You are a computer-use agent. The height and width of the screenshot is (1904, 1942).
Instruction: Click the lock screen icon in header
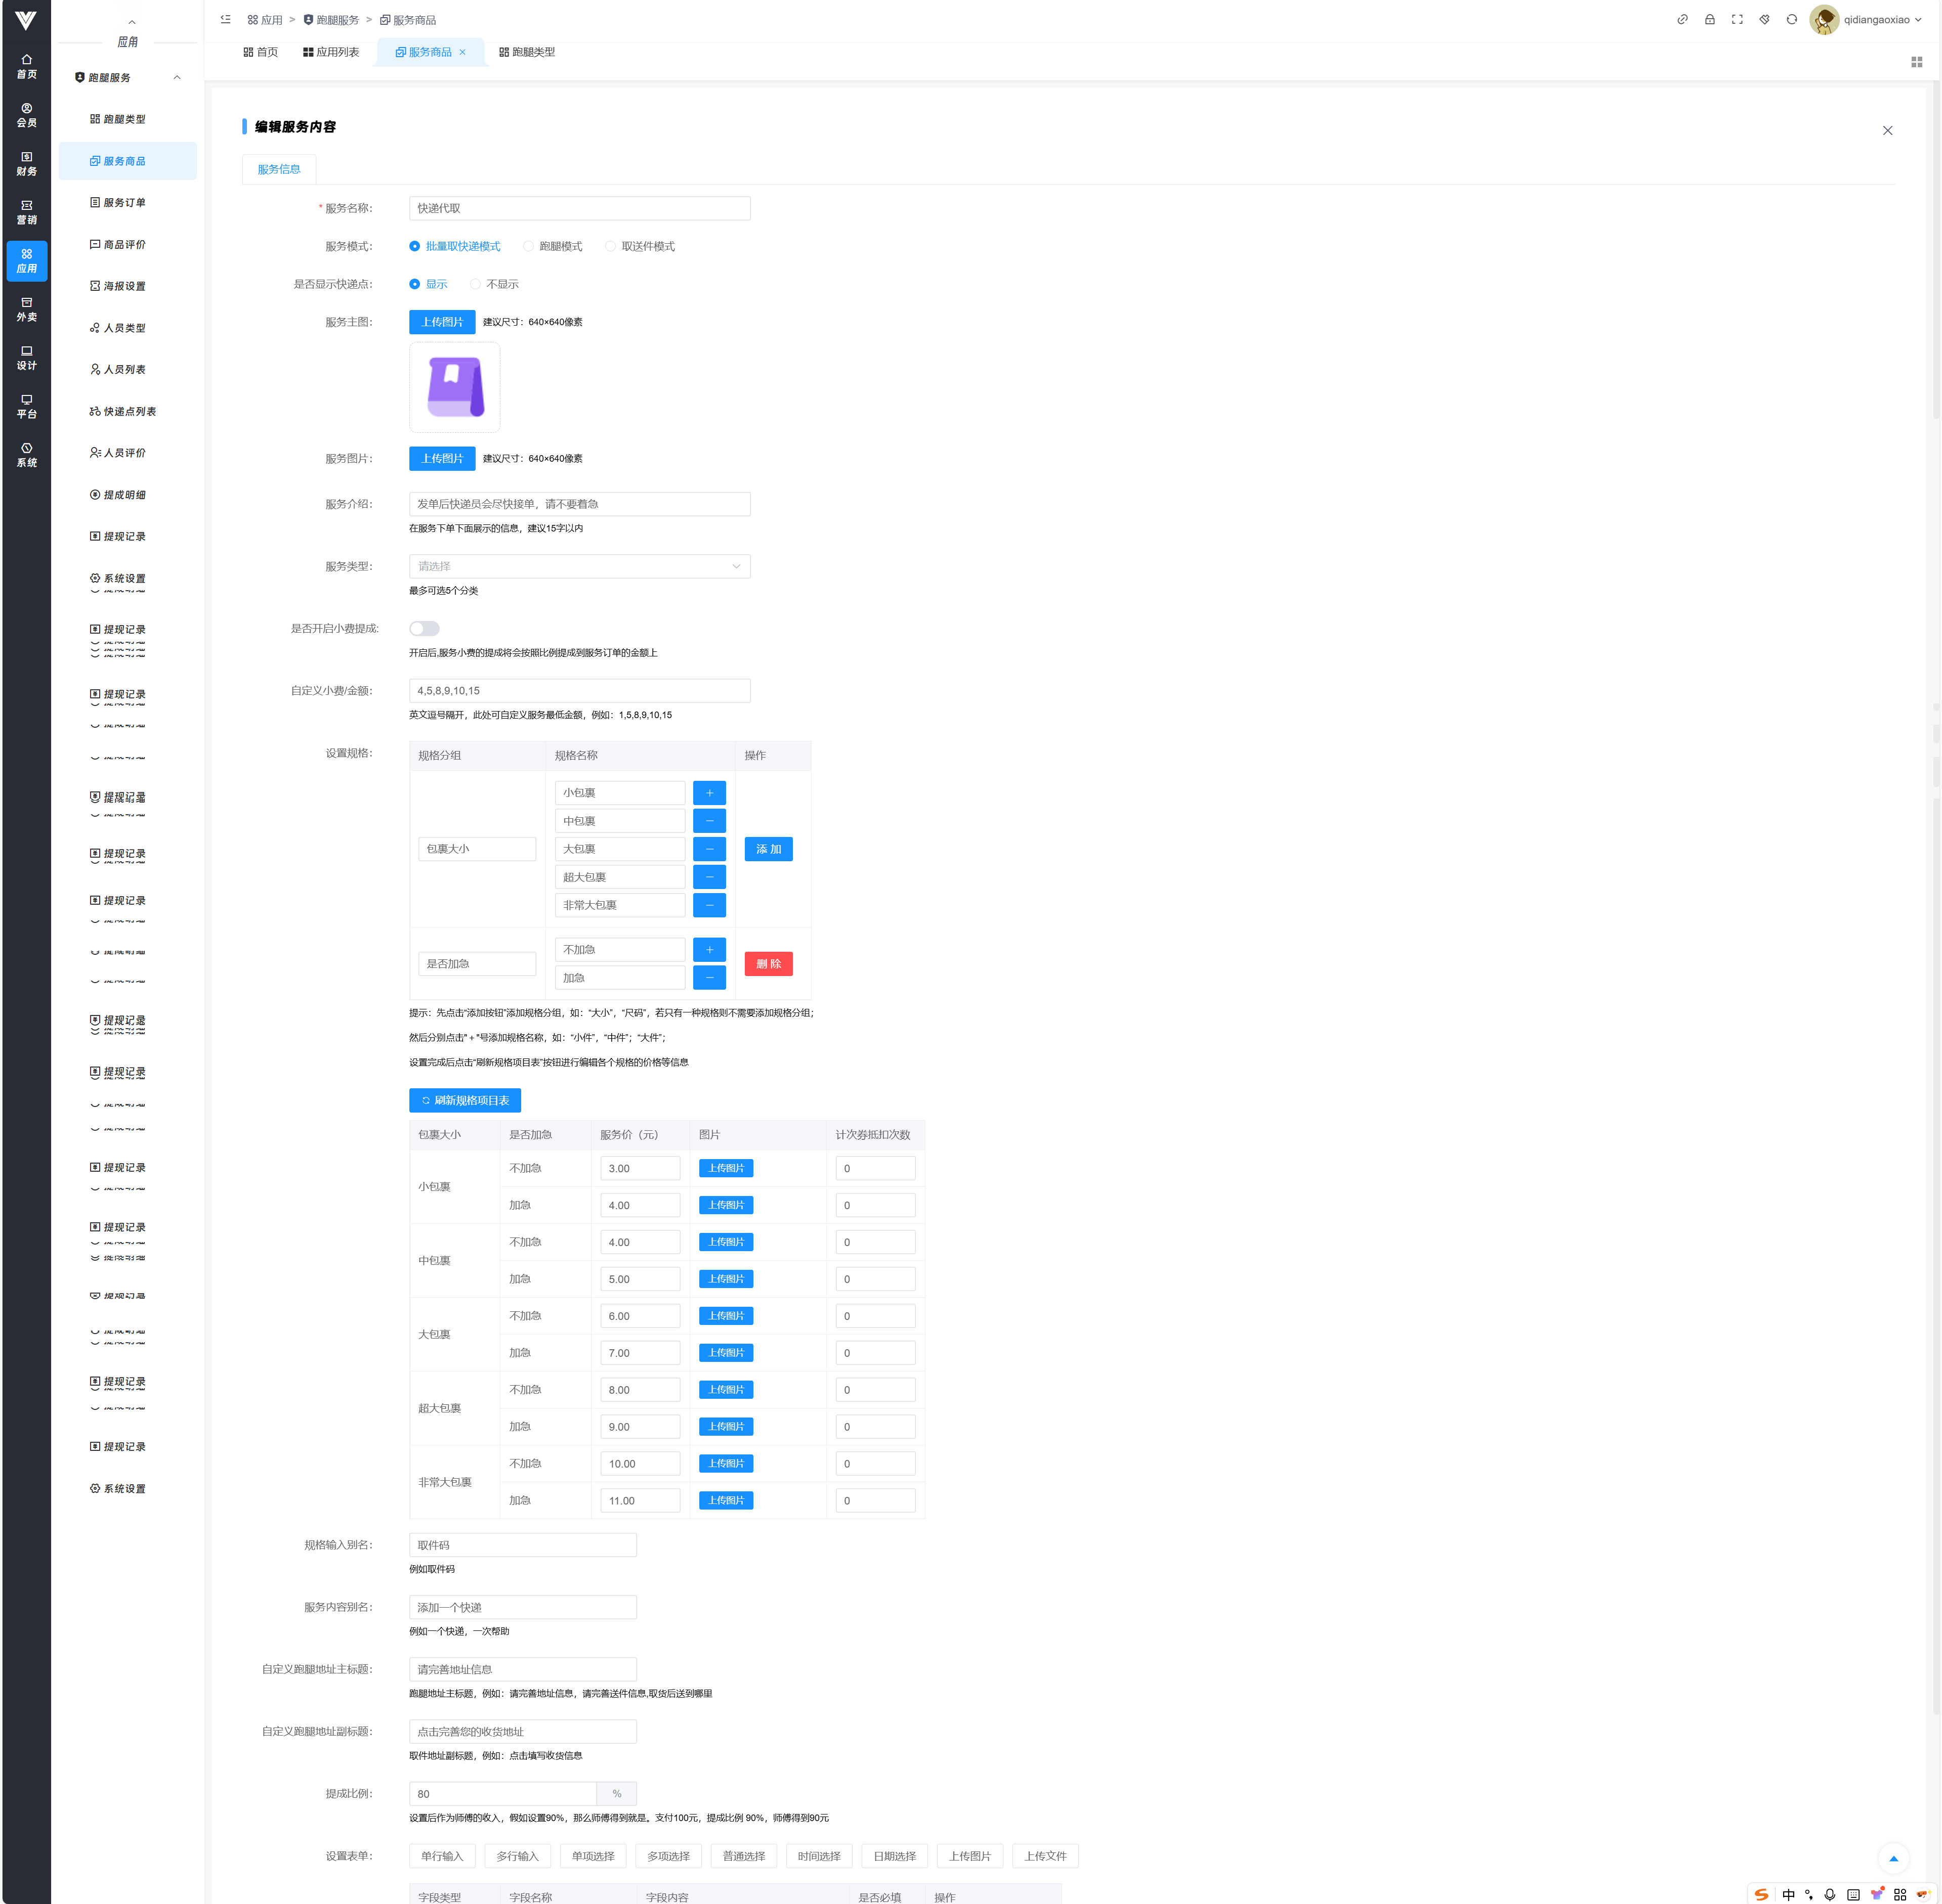(1710, 20)
